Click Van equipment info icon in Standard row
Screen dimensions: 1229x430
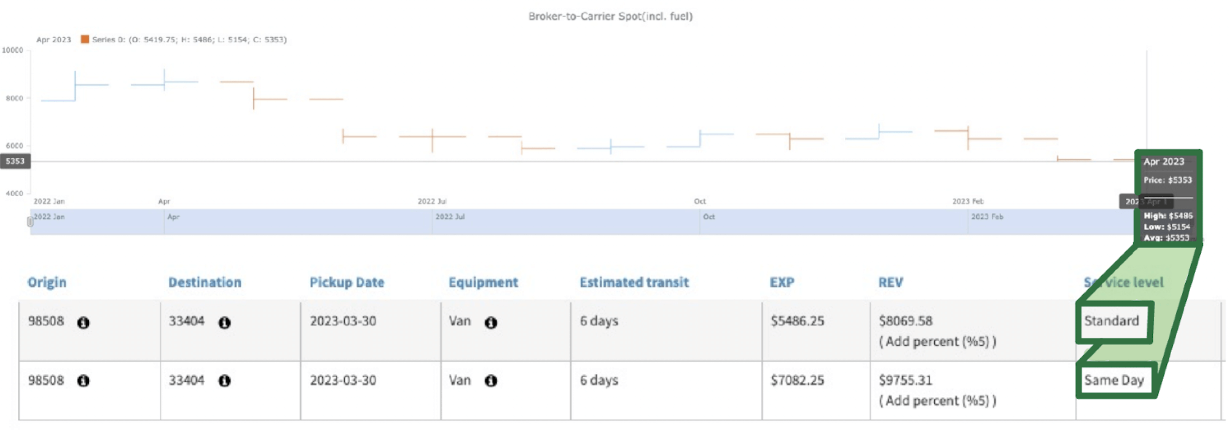pyautogui.click(x=491, y=322)
